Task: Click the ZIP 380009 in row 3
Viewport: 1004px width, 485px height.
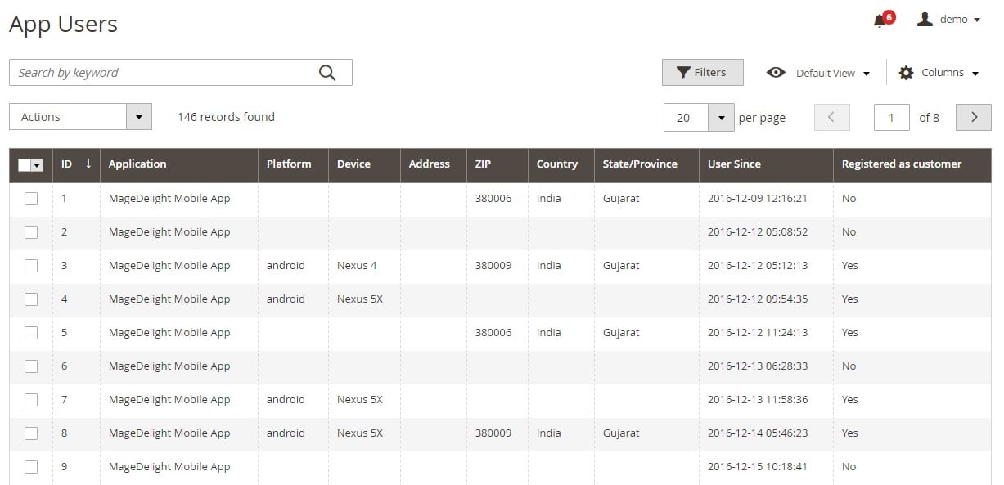Action: [493, 265]
